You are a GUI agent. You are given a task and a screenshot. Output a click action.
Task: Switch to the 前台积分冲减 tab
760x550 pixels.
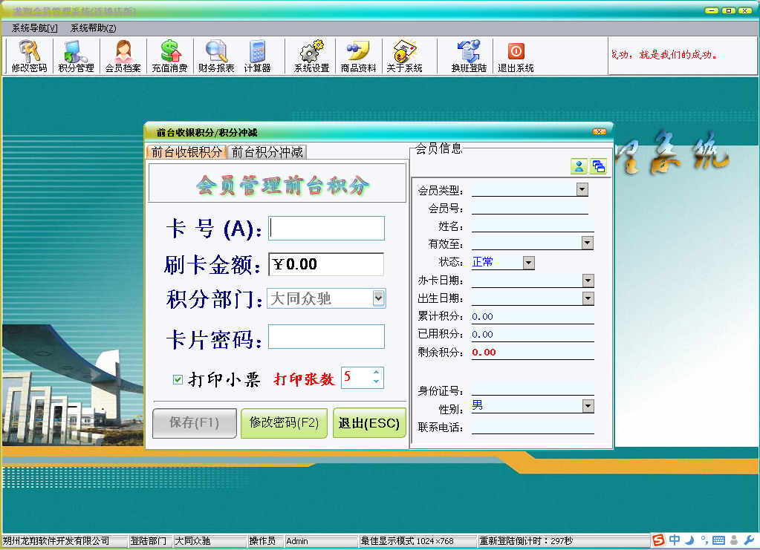pyautogui.click(x=267, y=152)
